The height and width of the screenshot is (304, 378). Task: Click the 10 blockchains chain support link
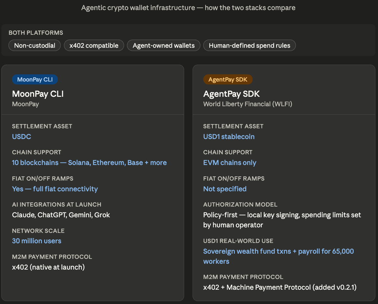coord(89,163)
